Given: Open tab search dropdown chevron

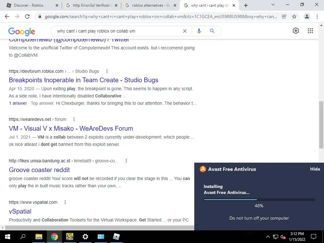Looking at the screenshot, I should coord(273,4).
